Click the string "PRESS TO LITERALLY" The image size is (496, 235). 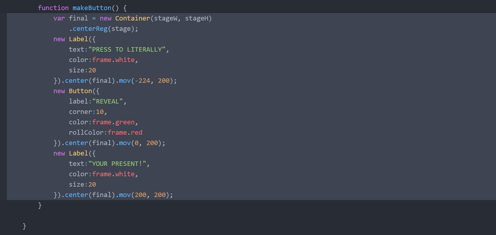tap(127, 50)
